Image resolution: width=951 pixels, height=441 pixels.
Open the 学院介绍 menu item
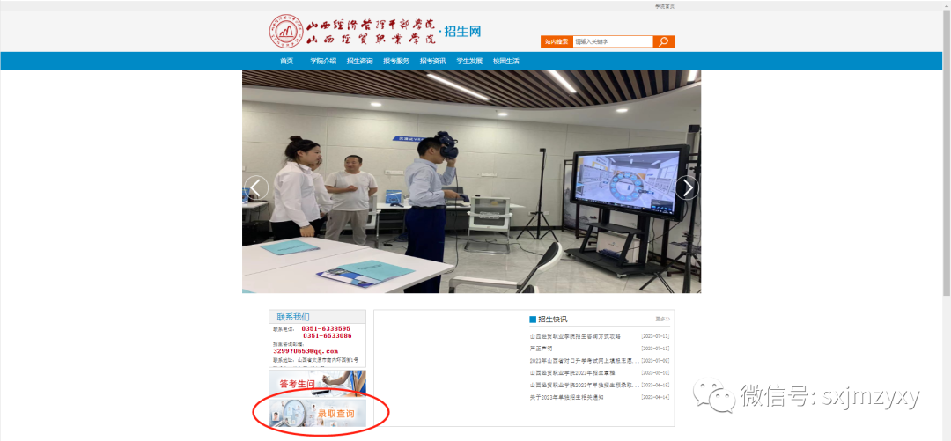[x=323, y=62]
